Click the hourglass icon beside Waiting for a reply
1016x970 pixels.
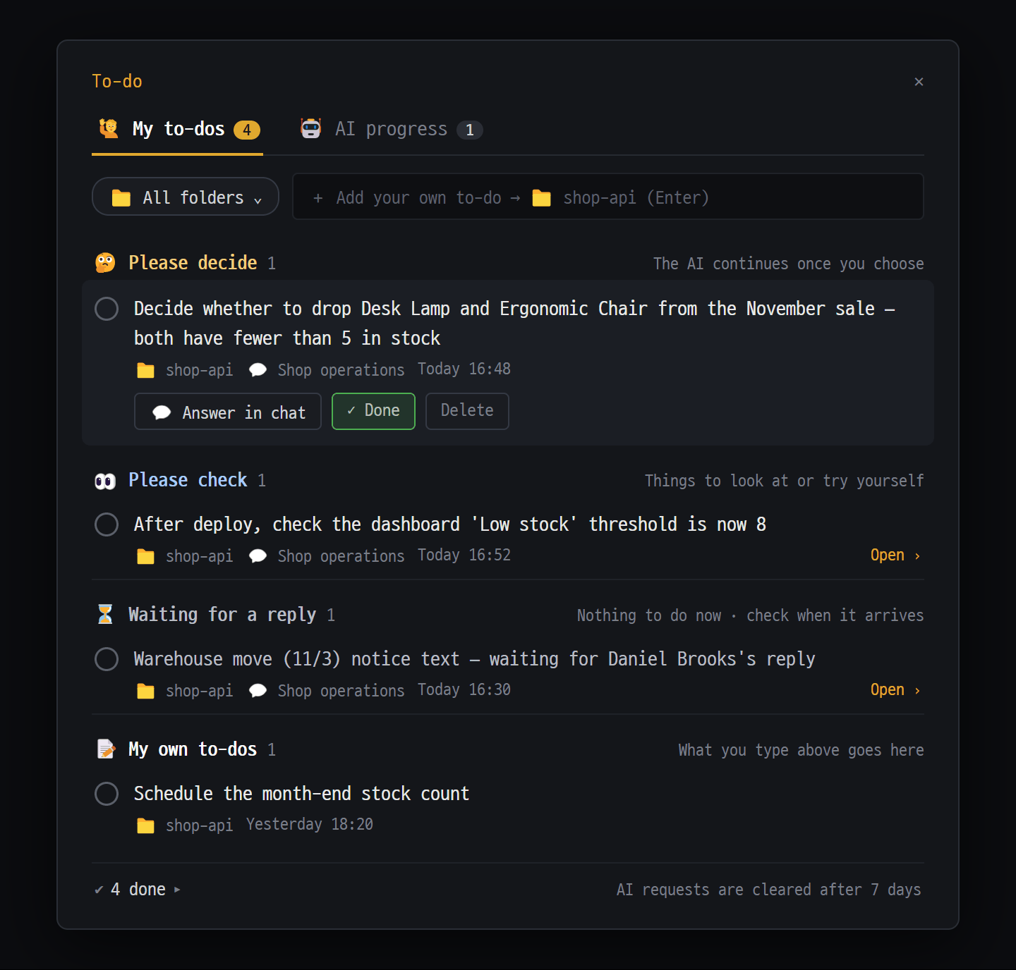pyautogui.click(x=105, y=615)
